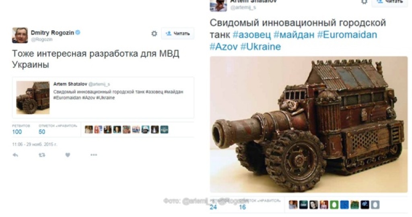The width and height of the screenshot is (412, 217).
Task: Open the gear menu on Artem Shatalov's tweet
Action: [364, 2]
